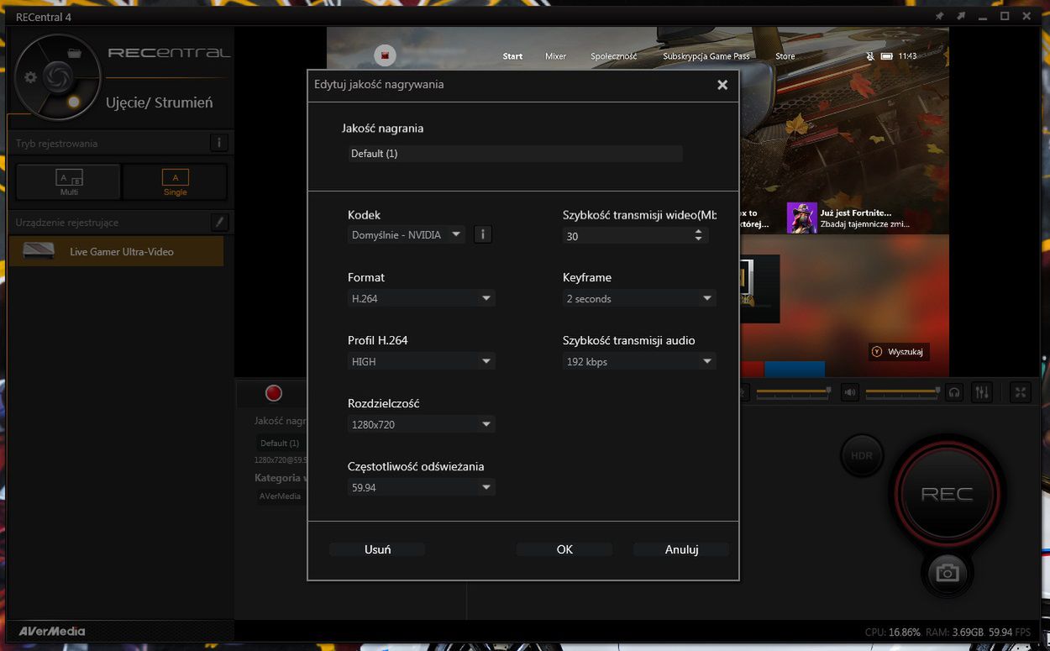The height and width of the screenshot is (651, 1050).
Task: Click the Usuń button
Action: pyautogui.click(x=377, y=549)
